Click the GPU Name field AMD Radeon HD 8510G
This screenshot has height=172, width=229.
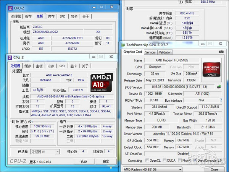click(x=172, y=60)
